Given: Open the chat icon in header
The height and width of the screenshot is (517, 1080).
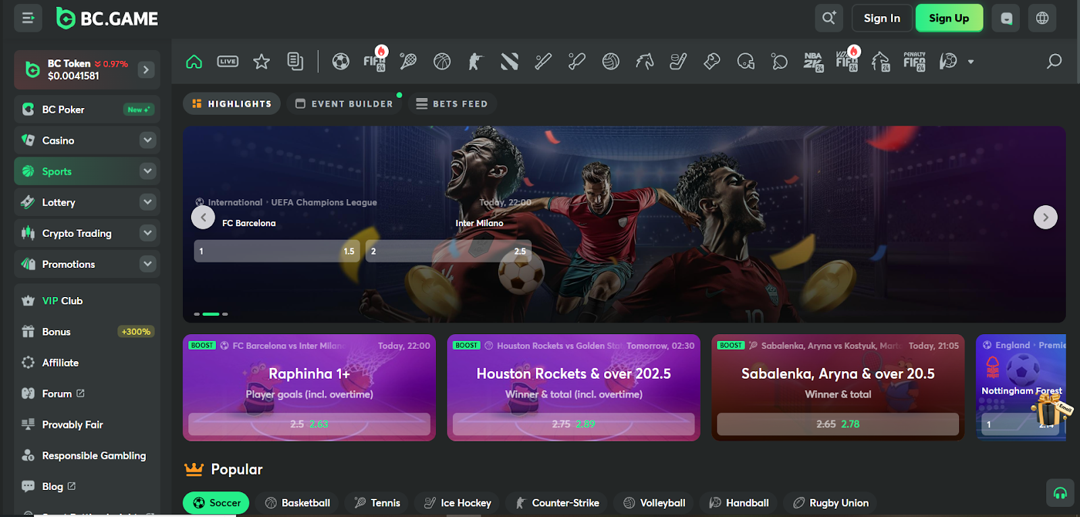Looking at the screenshot, I should tap(1006, 18).
